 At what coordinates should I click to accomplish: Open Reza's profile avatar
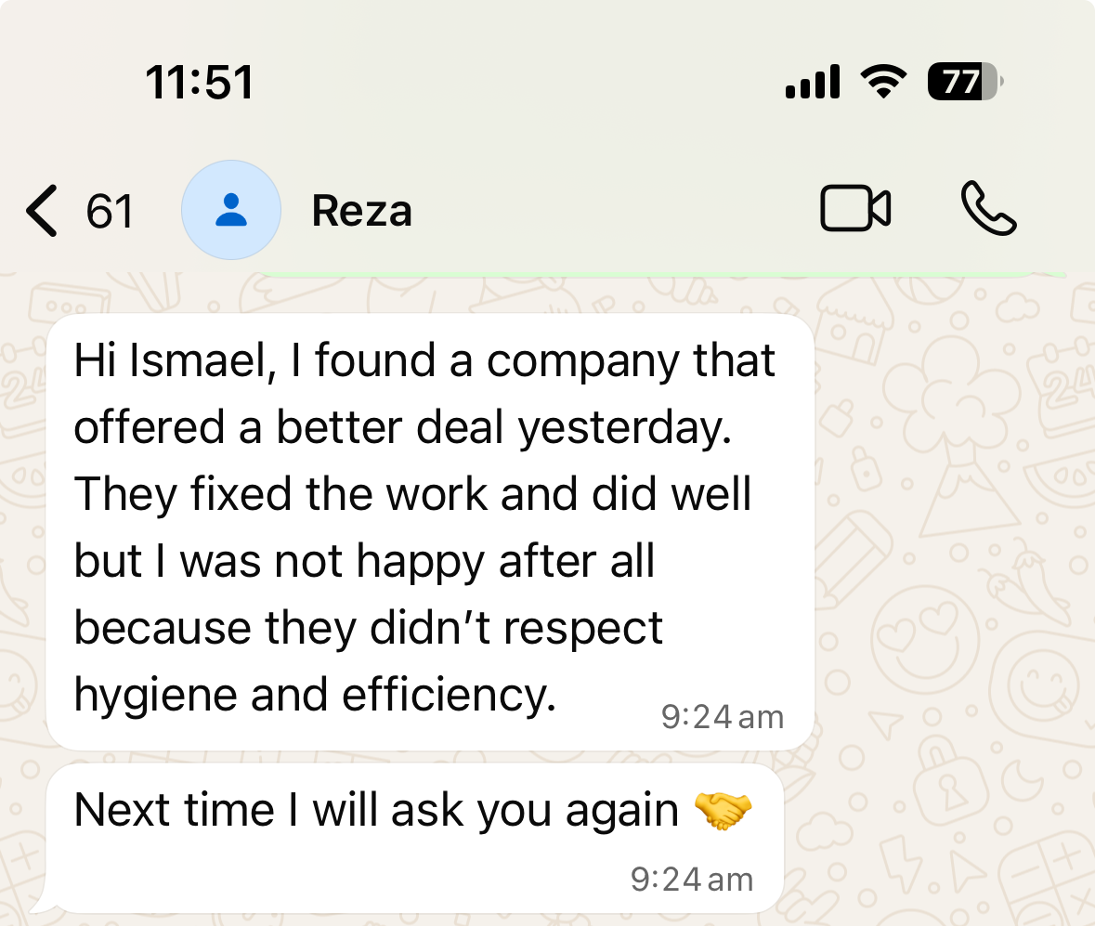coord(230,210)
